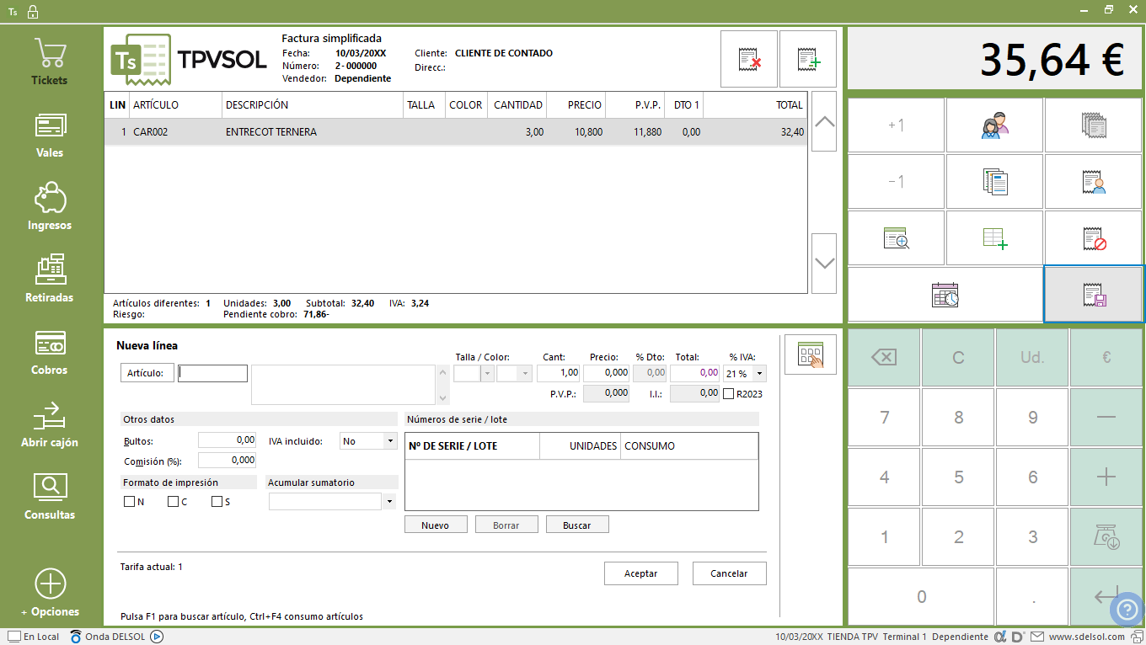
Task: Click keypad number 5
Action: pyautogui.click(x=958, y=477)
